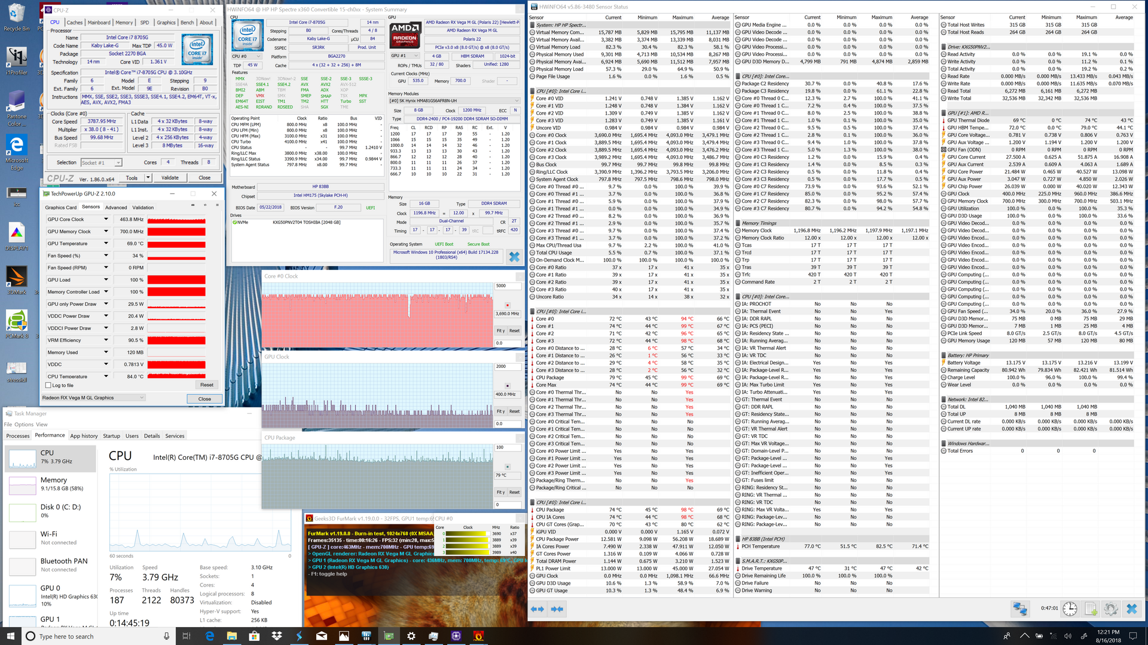Click GPU-Z refresh icon

(204, 205)
